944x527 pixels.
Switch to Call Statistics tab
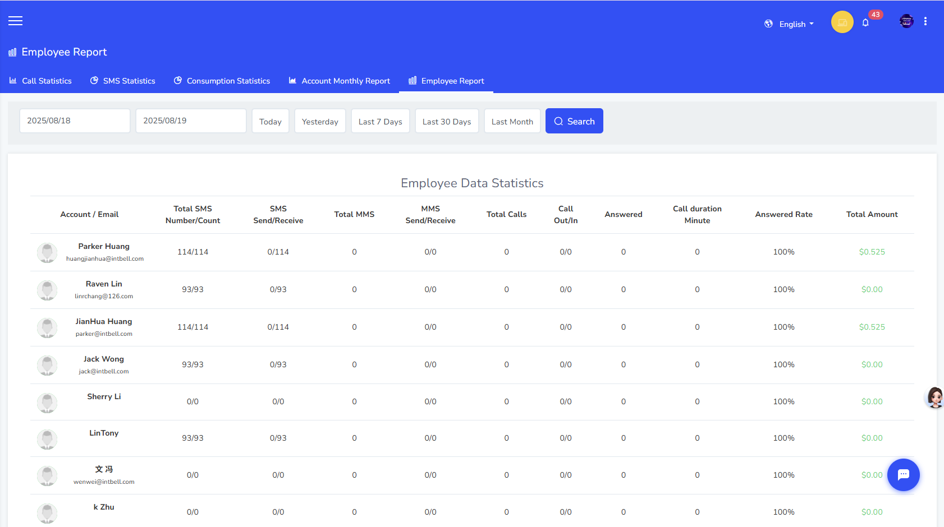(40, 81)
